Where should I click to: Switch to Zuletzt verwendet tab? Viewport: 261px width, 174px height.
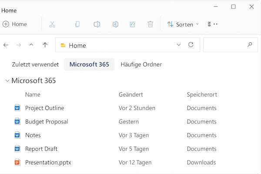[35, 64]
